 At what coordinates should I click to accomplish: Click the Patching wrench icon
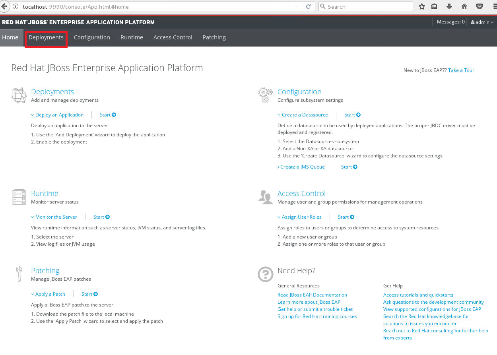[x=19, y=274]
